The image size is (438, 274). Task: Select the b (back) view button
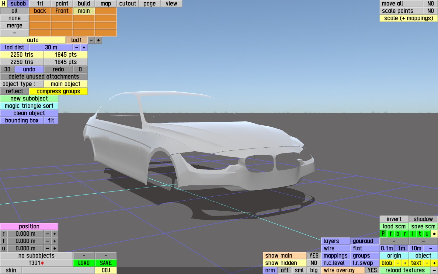click(398, 234)
